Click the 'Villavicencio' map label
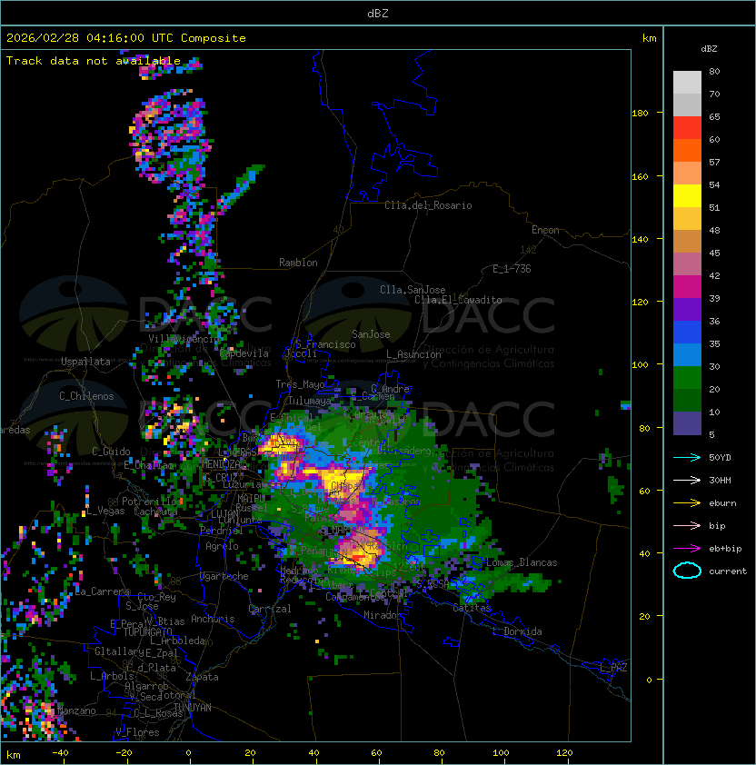The image size is (756, 765). coord(184,339)
